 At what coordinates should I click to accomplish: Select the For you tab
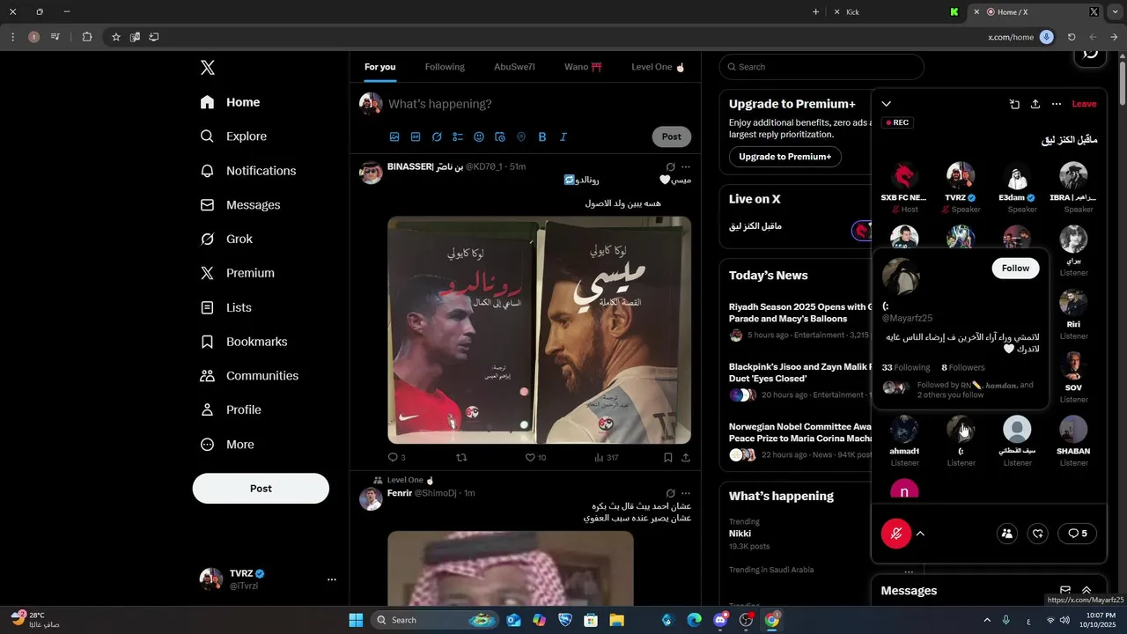point(380,67)
